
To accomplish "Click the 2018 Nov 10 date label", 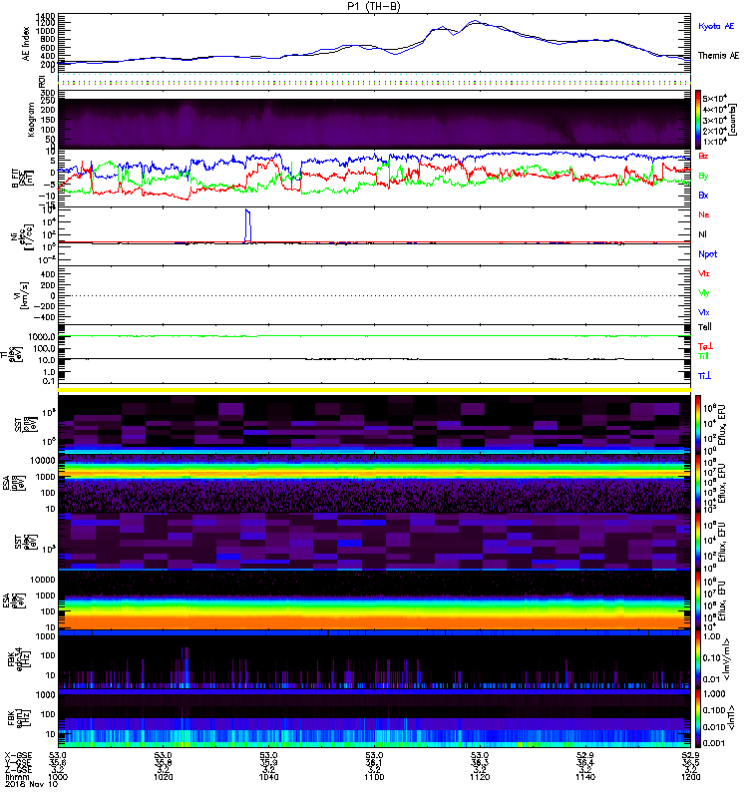I will click(x=32, y=784).
